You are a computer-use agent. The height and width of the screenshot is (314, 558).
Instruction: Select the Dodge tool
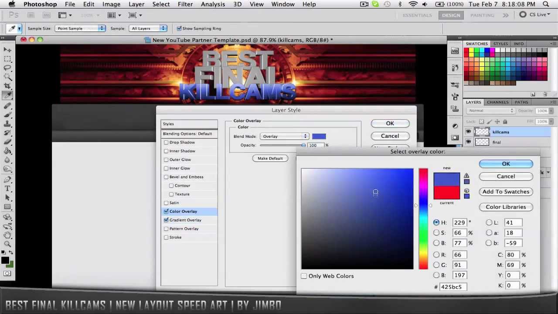(7, 170)
